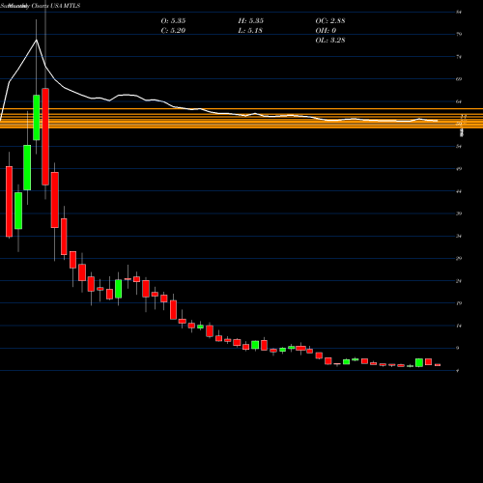Screen dimensions: 483x483
Task: Click the 34 price axis label
Action: [459, 237]
